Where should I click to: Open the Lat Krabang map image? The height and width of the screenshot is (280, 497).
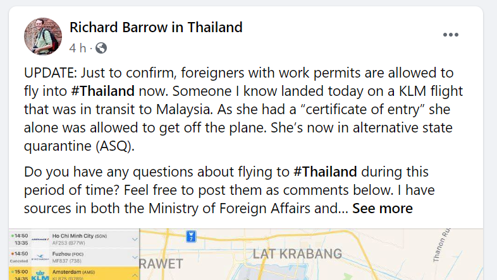(311, 254)
